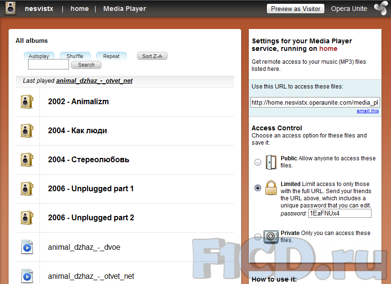Click the email this link
This screenshot has width=391, height=284.
point(368,111)
